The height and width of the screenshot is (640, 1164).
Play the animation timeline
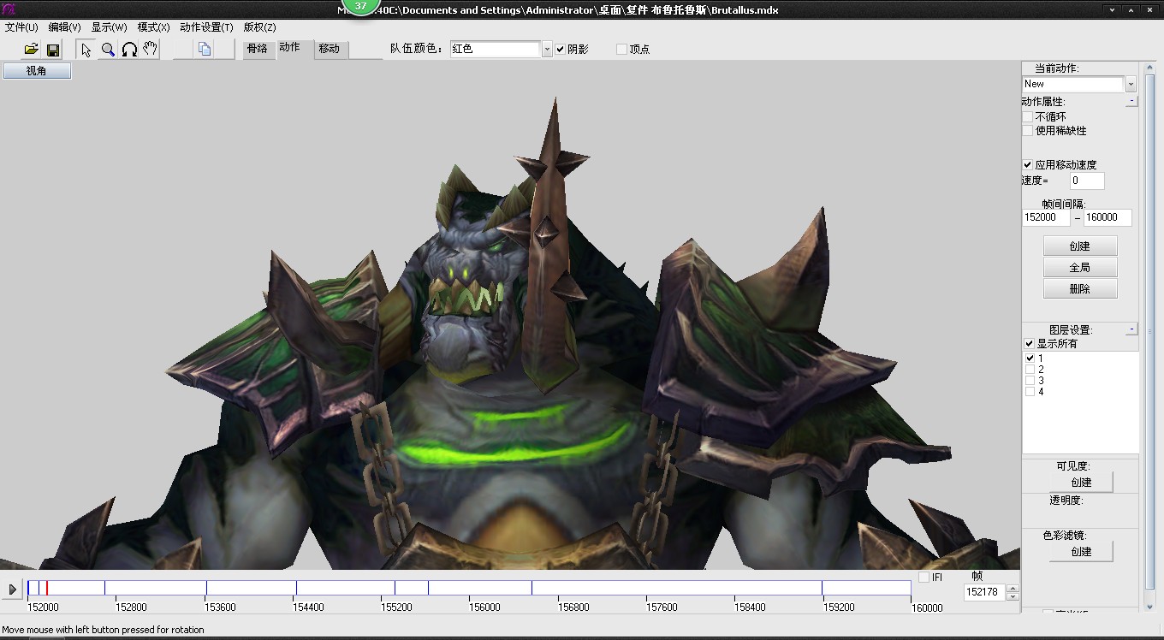click(x=12, y=589)
